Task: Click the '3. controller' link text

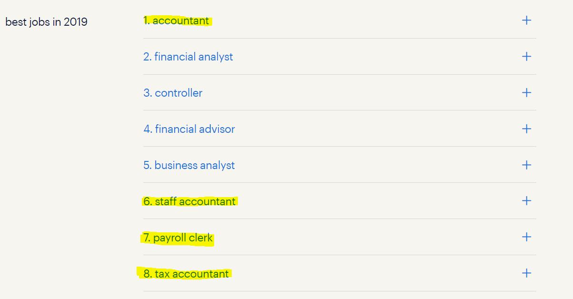Action: coord(173,93)
